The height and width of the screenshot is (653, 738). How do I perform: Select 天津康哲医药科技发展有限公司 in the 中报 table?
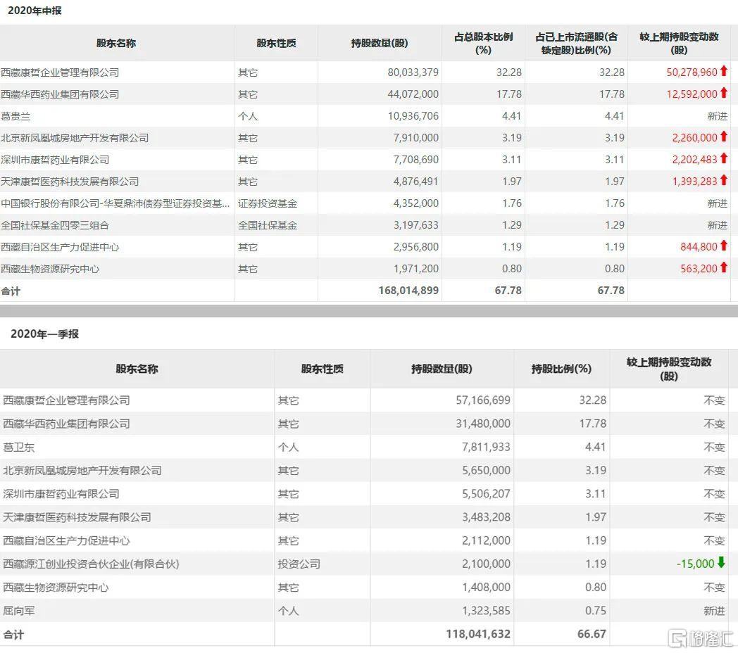(70, 182)
